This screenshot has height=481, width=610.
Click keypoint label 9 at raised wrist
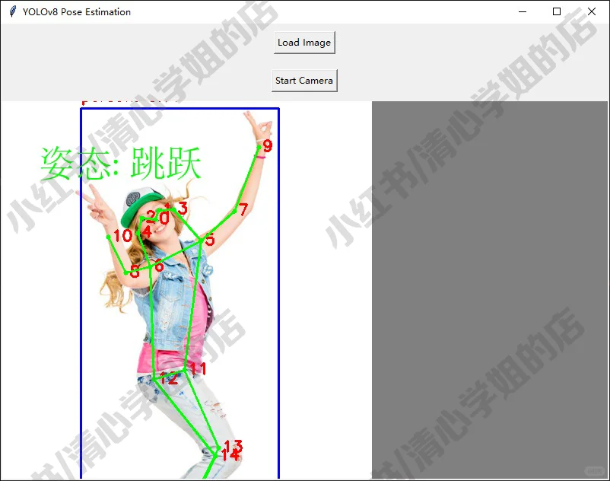[268, 146]
